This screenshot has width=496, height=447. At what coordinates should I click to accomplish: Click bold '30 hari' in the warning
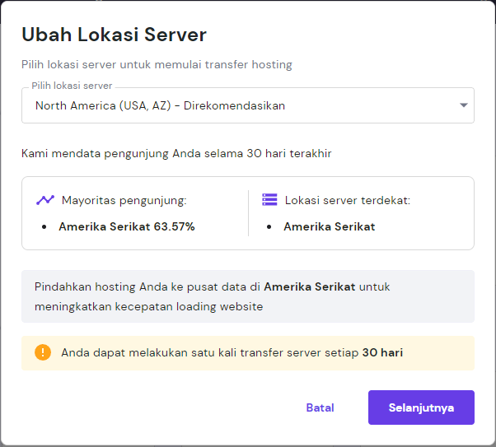[382, 352]
